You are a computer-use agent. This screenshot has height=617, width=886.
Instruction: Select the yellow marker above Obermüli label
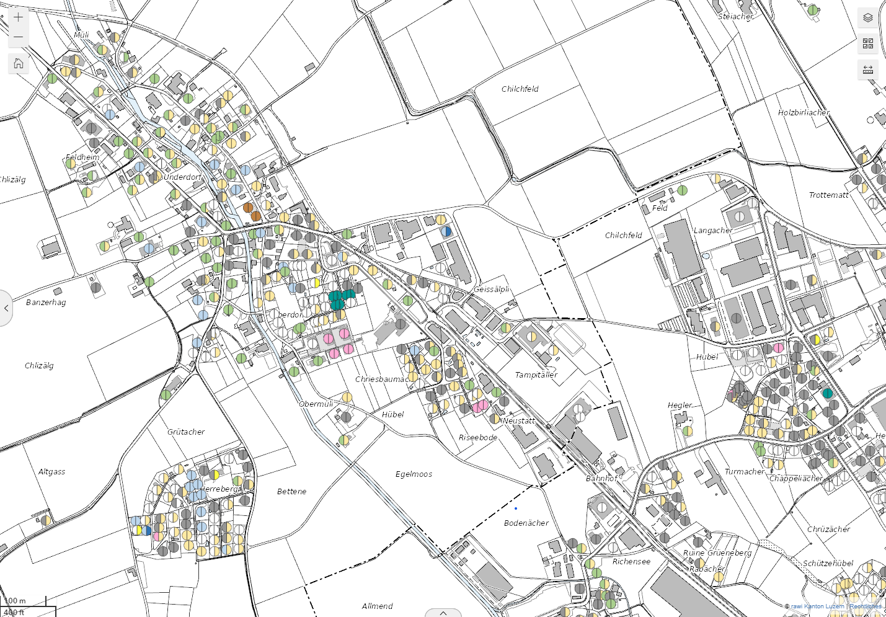tap(347, 397)
